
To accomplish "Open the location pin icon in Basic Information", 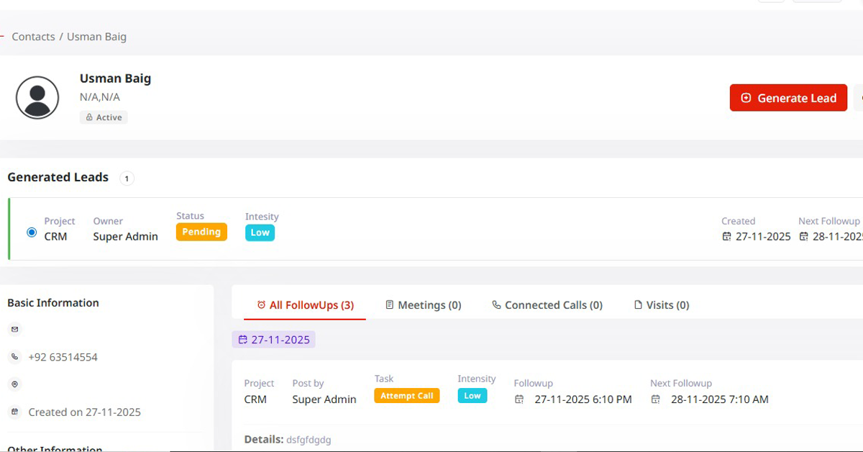I will click(x=14, y=384).
